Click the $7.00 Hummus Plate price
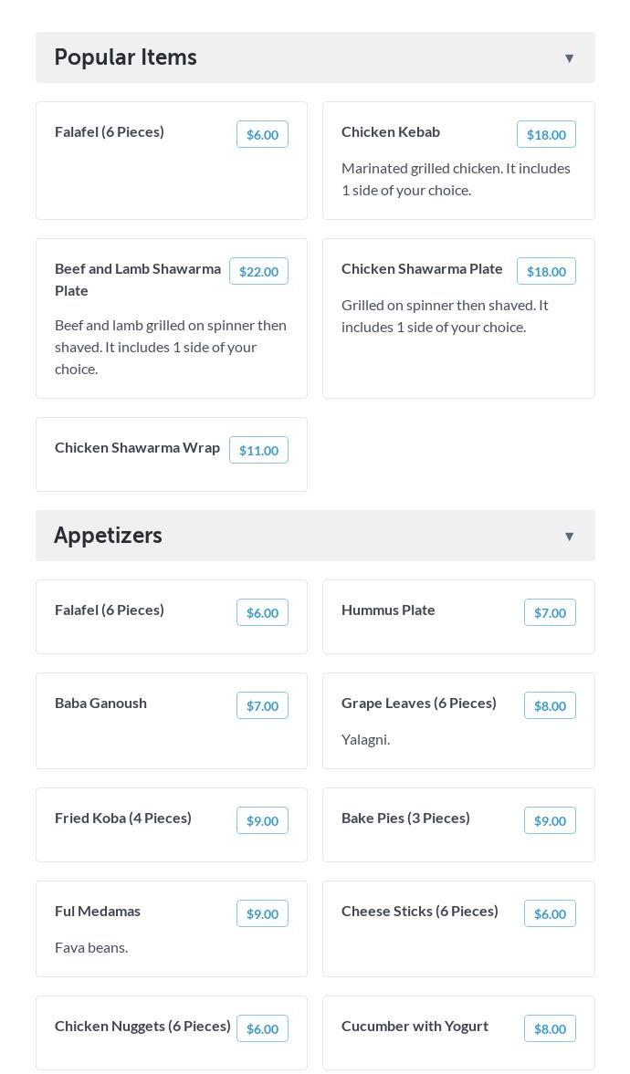 (x=550, y=612)
